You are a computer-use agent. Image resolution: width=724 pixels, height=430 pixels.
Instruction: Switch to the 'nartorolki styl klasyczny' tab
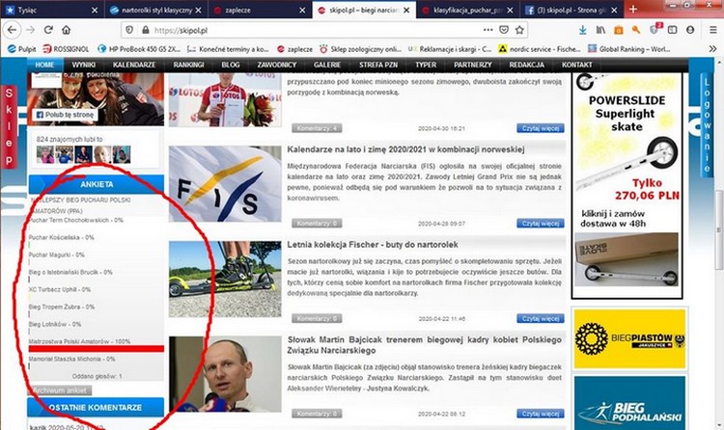coord(155,11)
